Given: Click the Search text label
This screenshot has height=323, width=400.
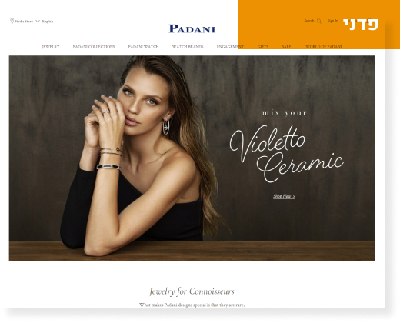Looking at the screenshot, I should click(309, 21).
